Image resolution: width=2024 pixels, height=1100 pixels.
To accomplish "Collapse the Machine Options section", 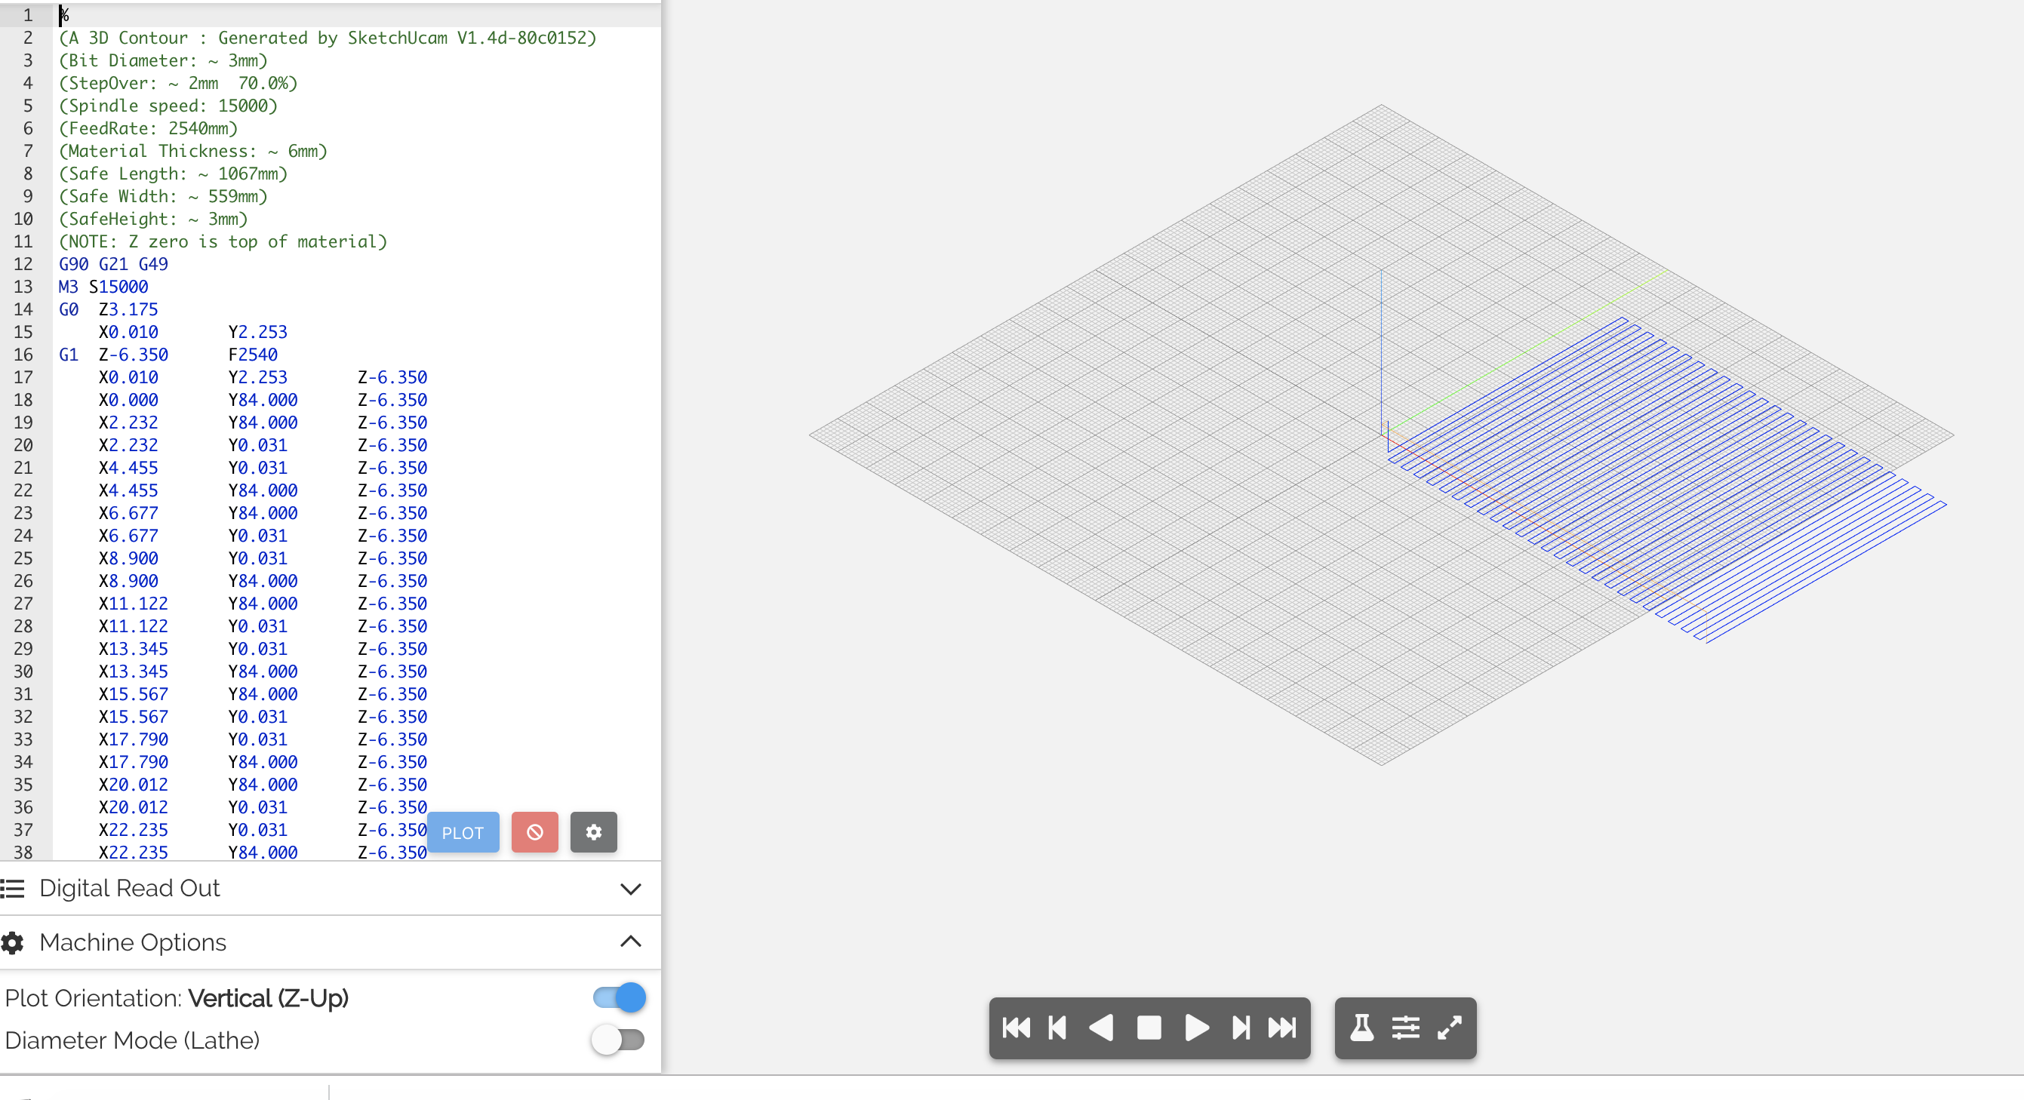I will [630, 942].
